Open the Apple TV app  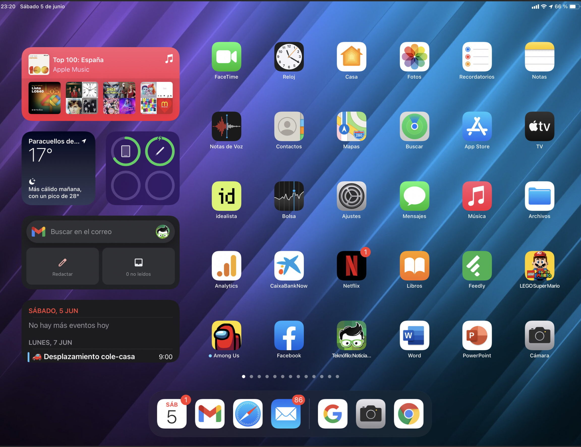pos(539,126)
